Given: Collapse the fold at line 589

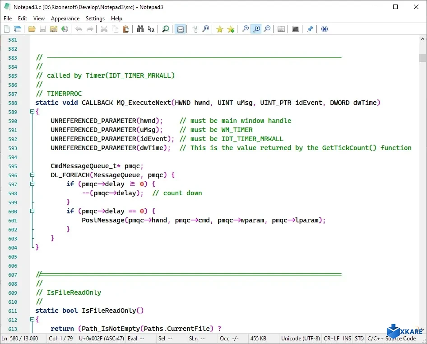Looking at the screenshot, I should (32, 112).
